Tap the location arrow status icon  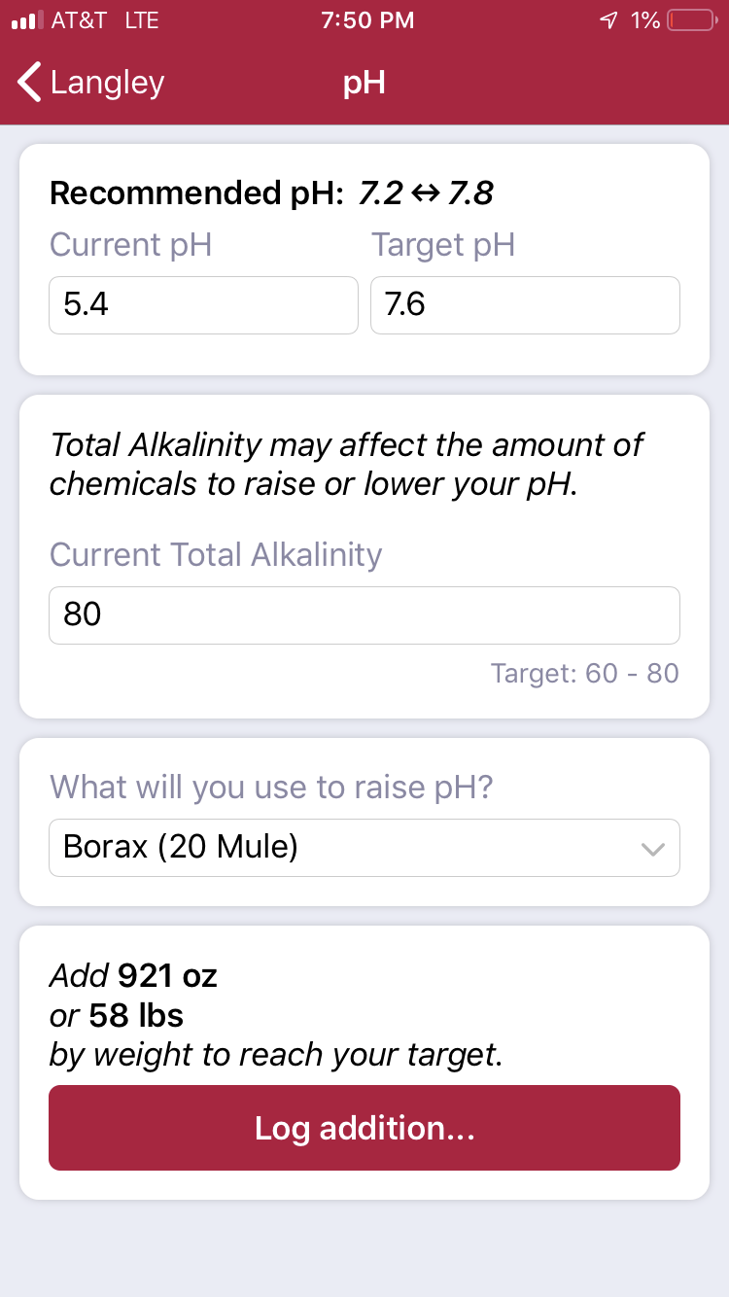[x=609, y=20]
